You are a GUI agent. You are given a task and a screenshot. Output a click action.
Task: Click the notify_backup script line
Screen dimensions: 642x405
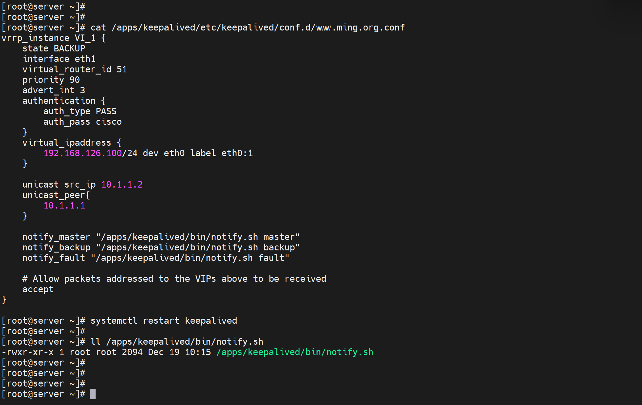click(161, 247)
